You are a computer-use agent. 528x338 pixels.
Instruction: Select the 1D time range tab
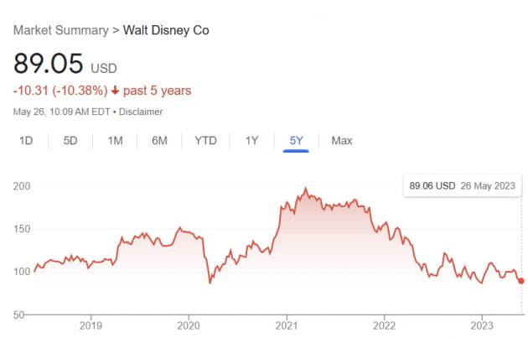click(x=26, y=141)
